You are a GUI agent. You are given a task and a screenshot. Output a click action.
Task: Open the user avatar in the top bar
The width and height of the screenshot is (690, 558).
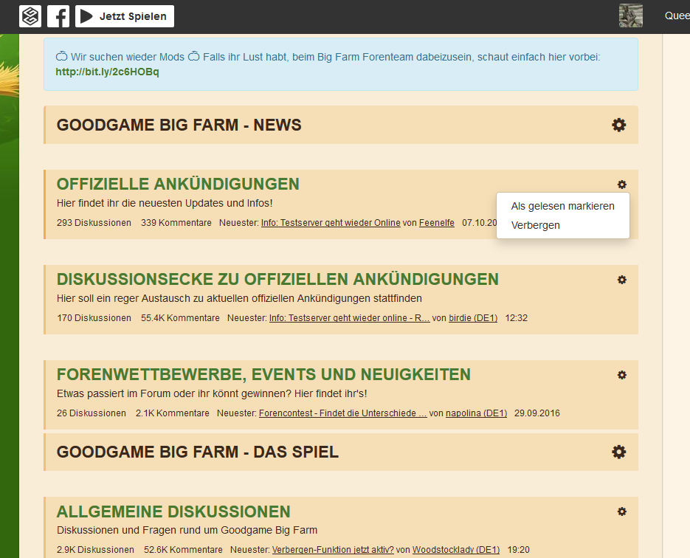point(630,15)
